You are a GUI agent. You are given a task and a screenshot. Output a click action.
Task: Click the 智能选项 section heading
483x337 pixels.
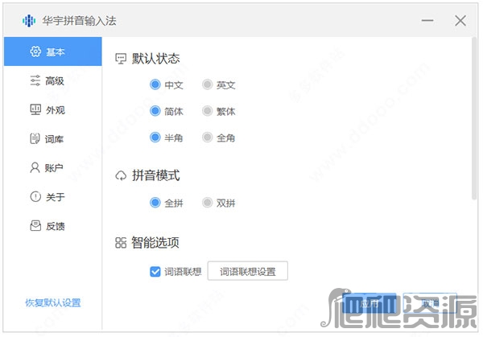[x=155, y=243]
